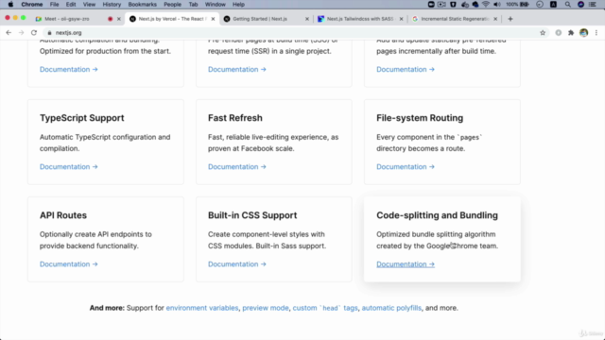Open the Chrome profile avatar
The height and width of the screenshot is (340, 605).
584,33
